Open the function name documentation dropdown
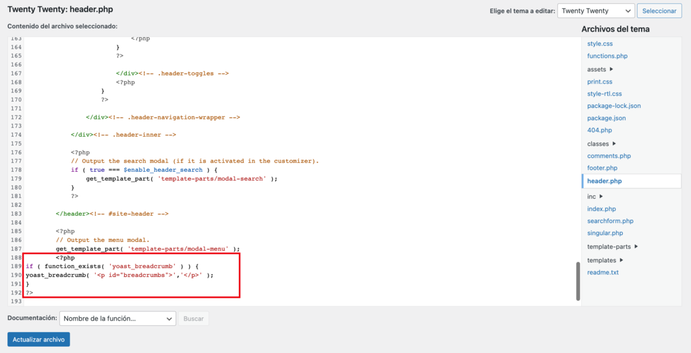 click(x=117, y=318)
